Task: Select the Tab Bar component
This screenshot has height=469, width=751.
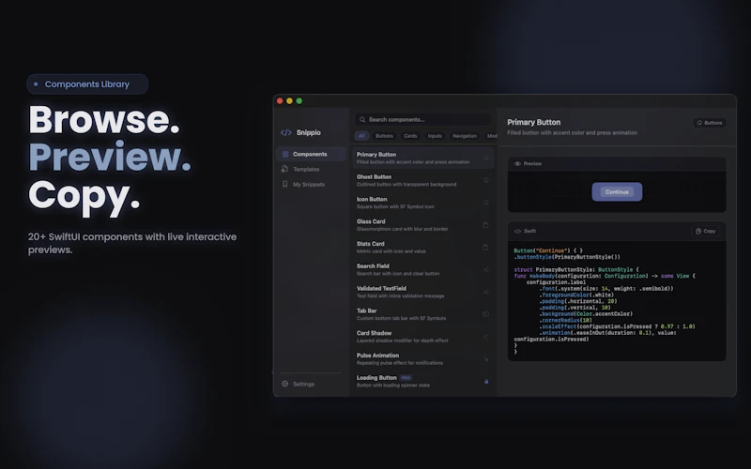Action: 423,314
